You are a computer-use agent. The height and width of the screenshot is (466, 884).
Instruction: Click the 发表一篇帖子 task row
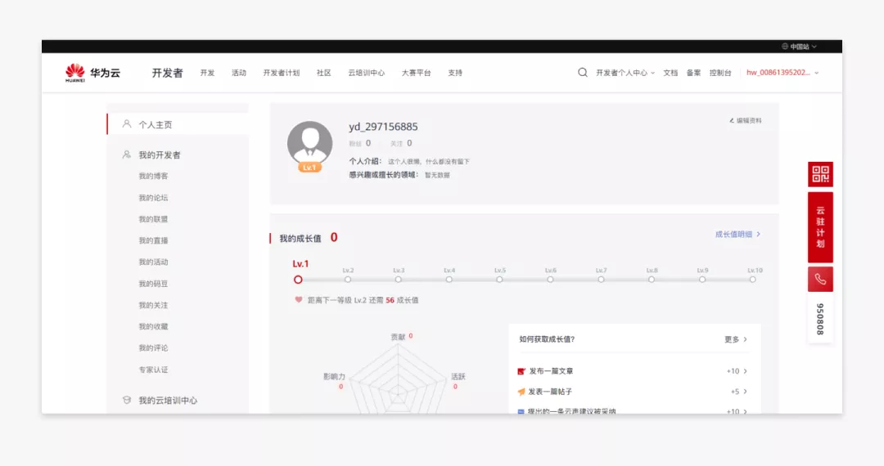coord(633,392)
